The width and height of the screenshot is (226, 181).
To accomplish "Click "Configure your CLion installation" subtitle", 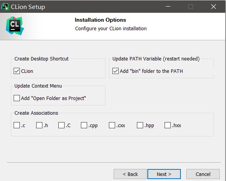I will tap(111, 28).
